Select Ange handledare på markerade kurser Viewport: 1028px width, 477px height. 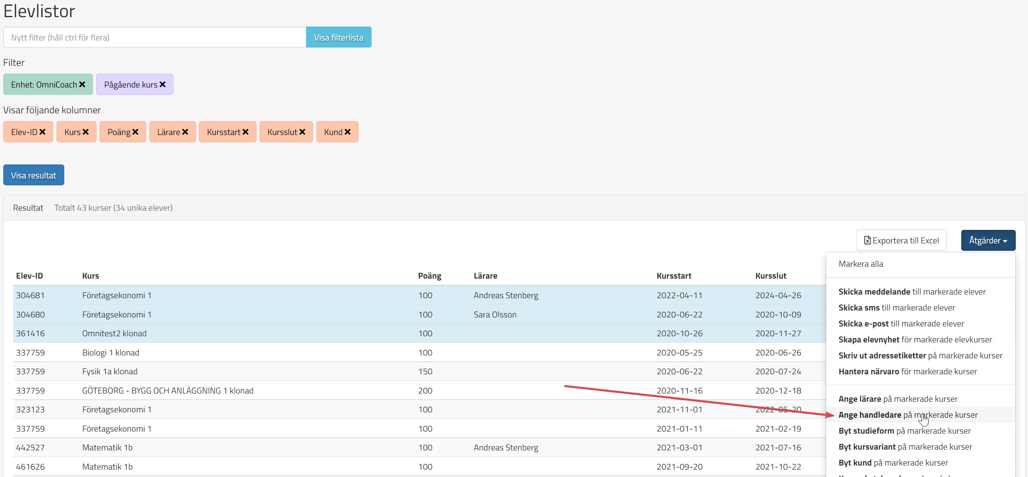point(908,415)
